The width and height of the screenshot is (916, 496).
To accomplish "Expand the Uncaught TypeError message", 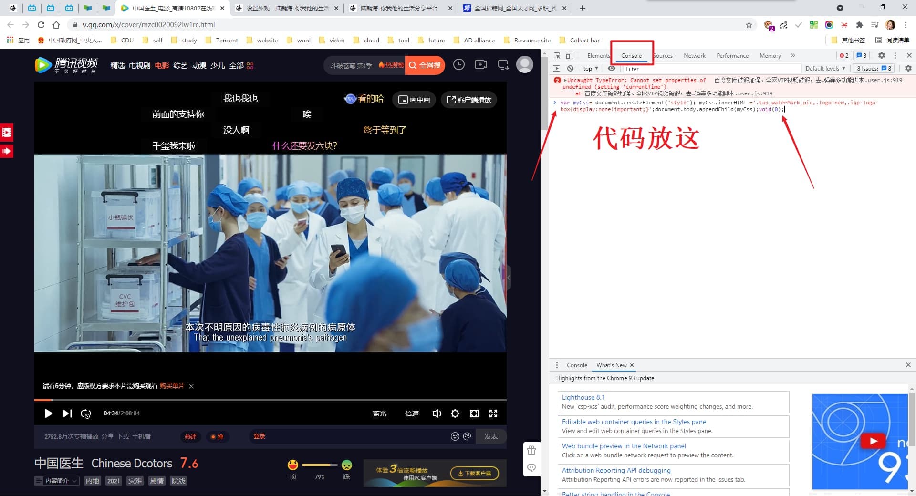I will [x=565, y=80].
